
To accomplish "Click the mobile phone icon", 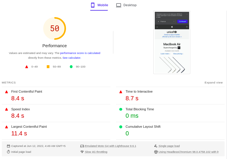I will (x=93, y=5).
